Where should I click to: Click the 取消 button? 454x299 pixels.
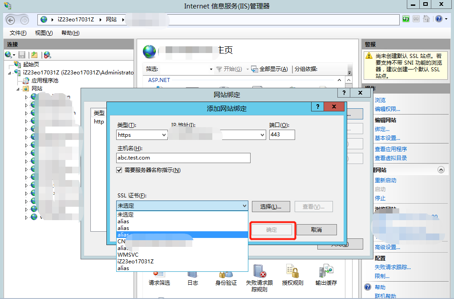pos(316,230)
